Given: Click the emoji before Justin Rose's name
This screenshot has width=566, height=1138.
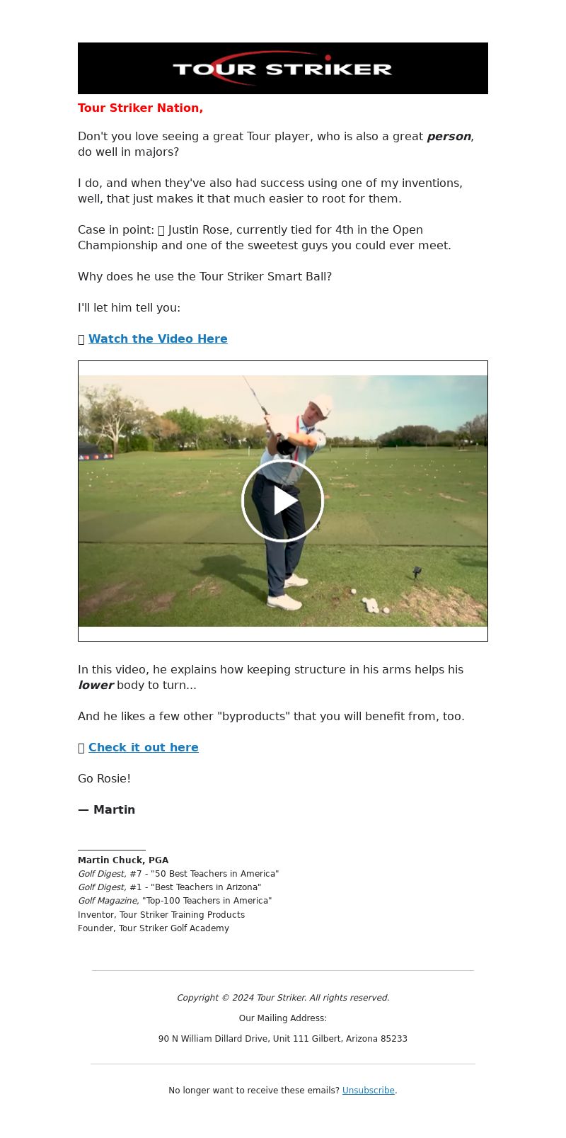Looking at the screenshot, I should coord(161,230).
